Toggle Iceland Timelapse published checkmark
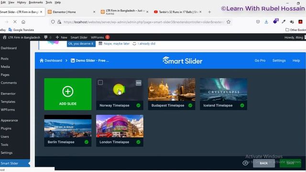This screenshot has width=306, height=172. [x=242, y=106]
